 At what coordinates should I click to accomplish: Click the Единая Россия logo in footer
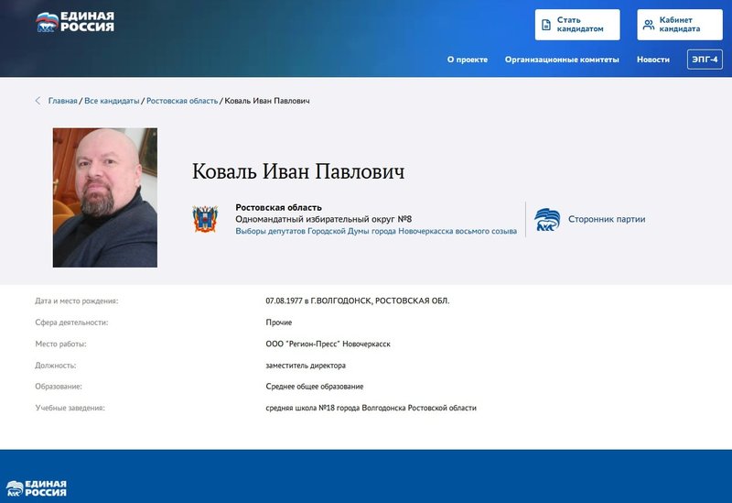click(37, 488)
